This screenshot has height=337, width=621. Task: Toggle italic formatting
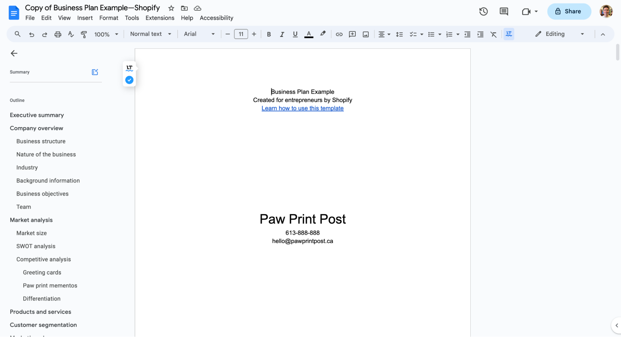[282, 34]
